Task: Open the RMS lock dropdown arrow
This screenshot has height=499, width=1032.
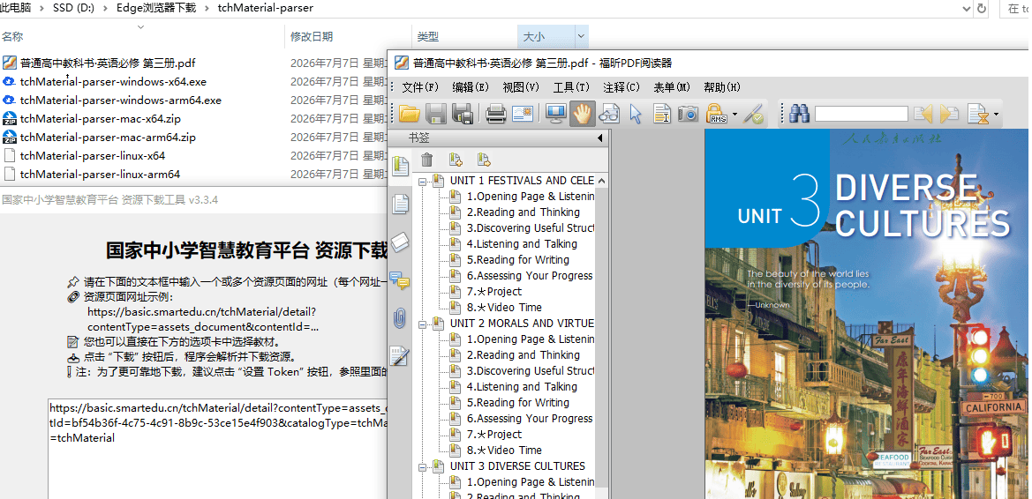Action: (x=734, y=115)
